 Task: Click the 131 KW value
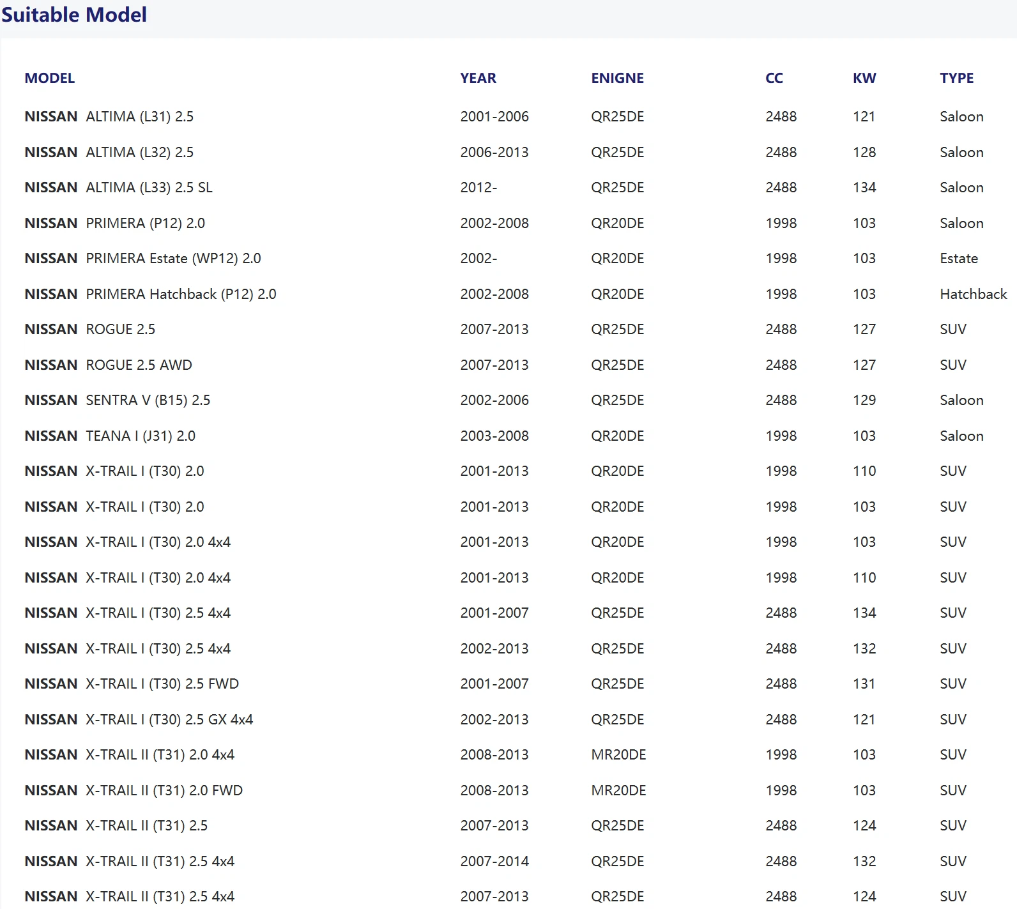click(864, 684)
